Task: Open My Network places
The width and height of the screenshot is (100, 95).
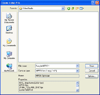Action: tap(9, 68)
